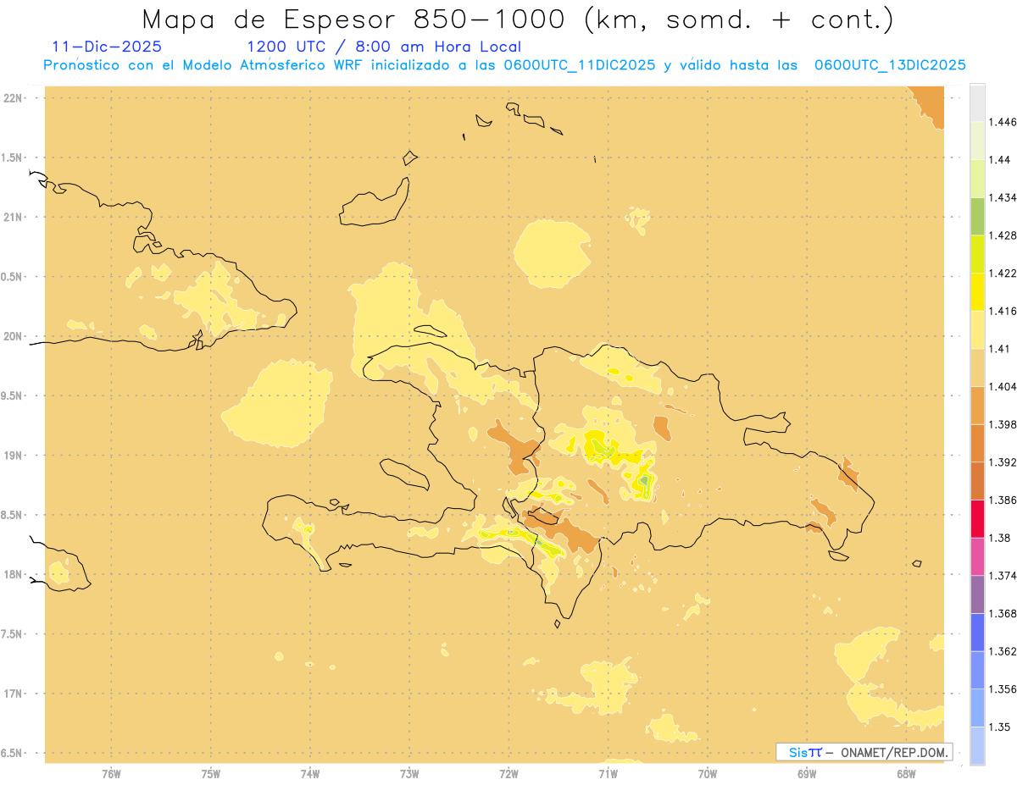
Task: Pick the tan legend swatch between 1.41 and 1.404
Action: click(x=977, y=368)
